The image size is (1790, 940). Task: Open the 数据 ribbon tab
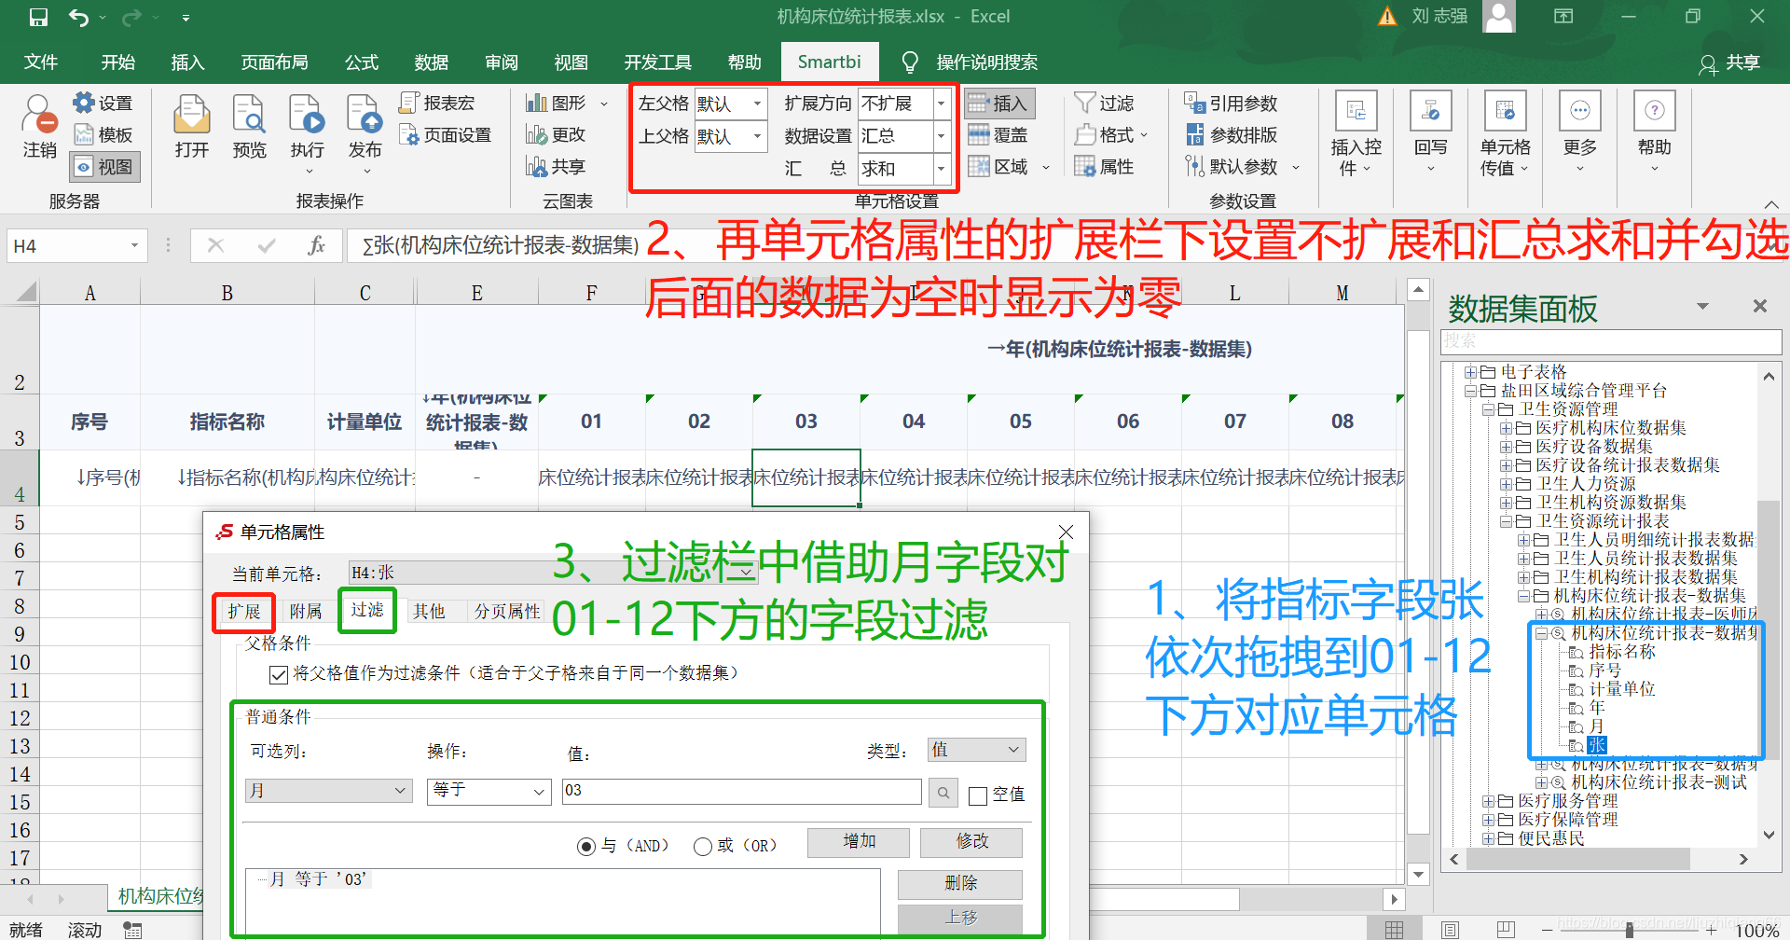coord(431,62)
